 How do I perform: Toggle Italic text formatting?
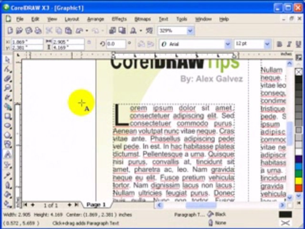point(289,44)
